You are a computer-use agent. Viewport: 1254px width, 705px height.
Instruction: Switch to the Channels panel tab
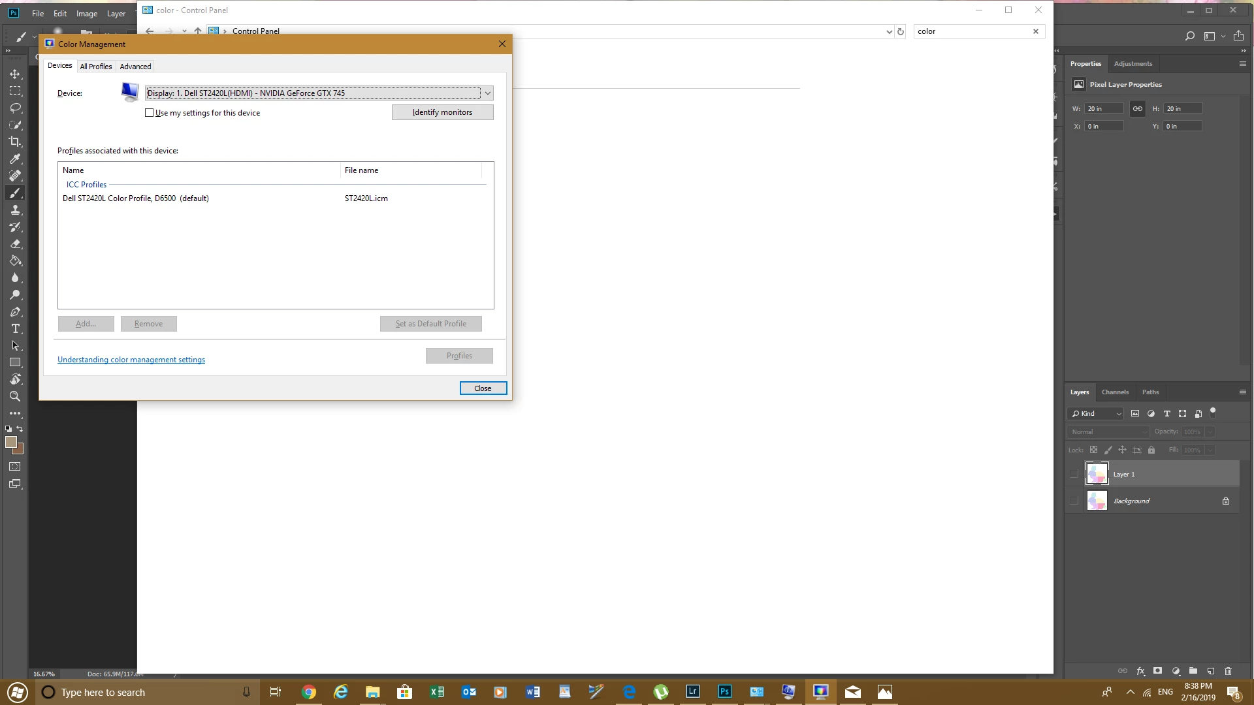coord(1114,392)
